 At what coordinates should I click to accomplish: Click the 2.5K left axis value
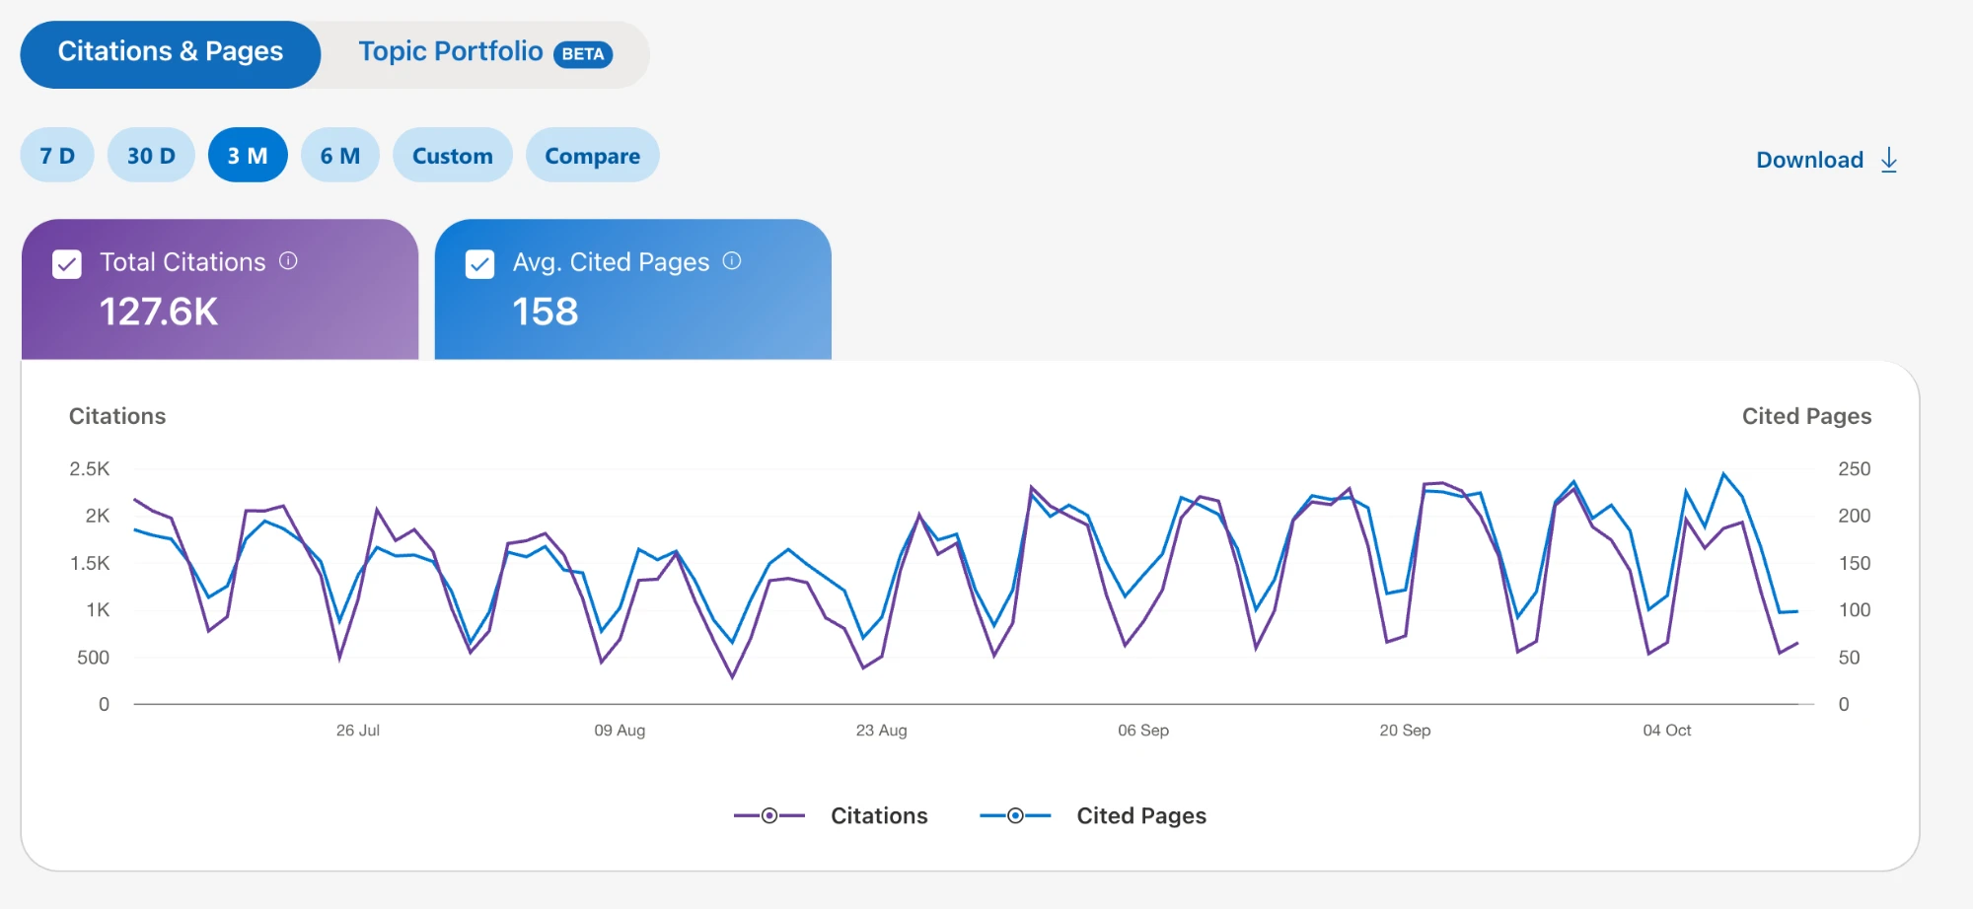tap(90, 468)
